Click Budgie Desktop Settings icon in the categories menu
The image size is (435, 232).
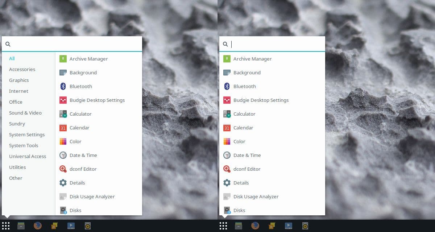pos(63,100)
